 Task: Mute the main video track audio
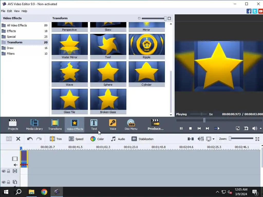(15, 165)
